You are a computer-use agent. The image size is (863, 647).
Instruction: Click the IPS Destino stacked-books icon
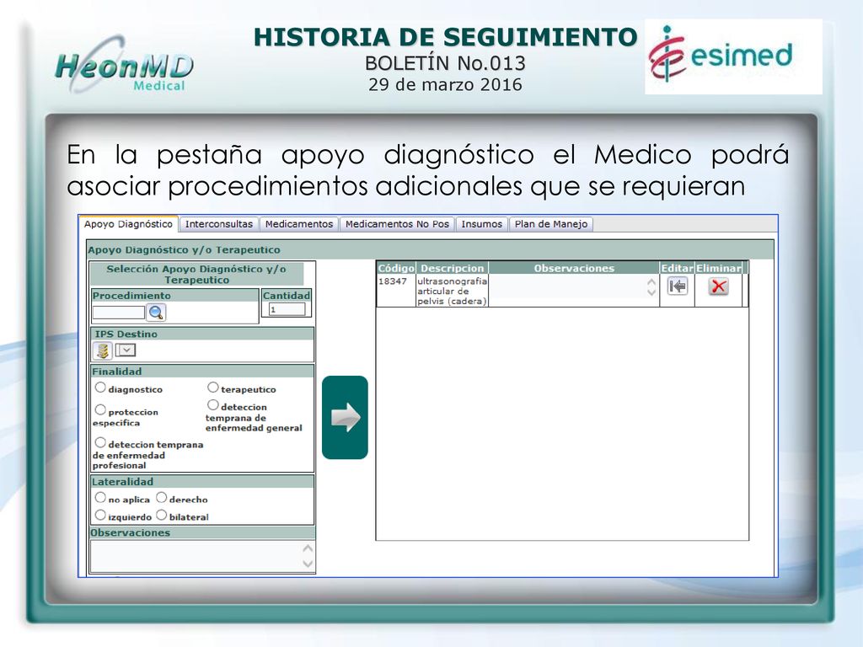coord(102,350)
